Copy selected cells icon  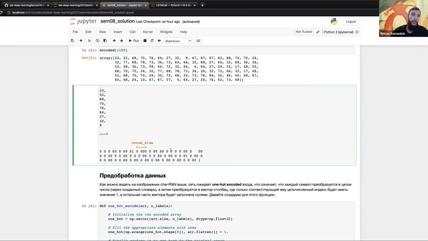[98, 41]
